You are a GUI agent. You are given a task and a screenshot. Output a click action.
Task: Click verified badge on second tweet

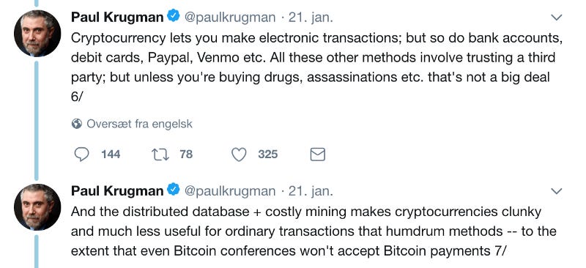173,190
